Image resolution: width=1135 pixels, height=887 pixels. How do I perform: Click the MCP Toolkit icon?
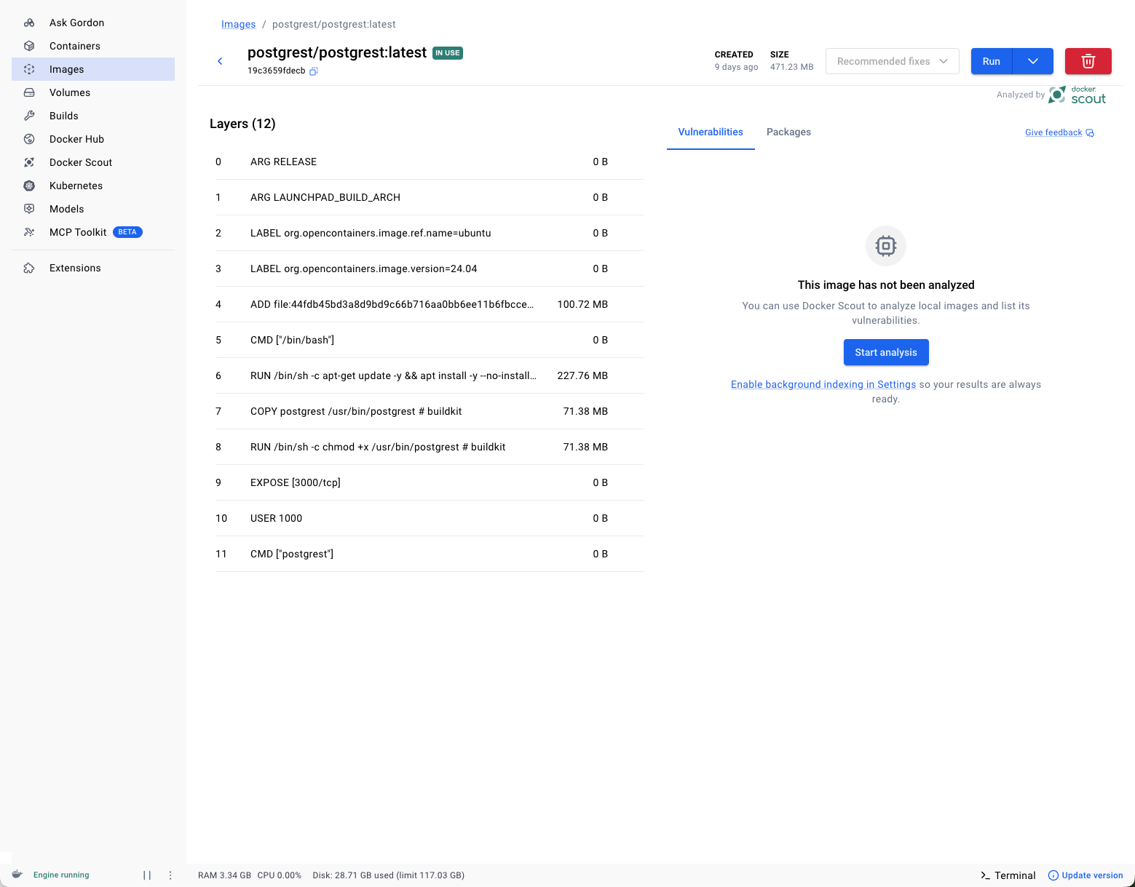coord(29,232)
